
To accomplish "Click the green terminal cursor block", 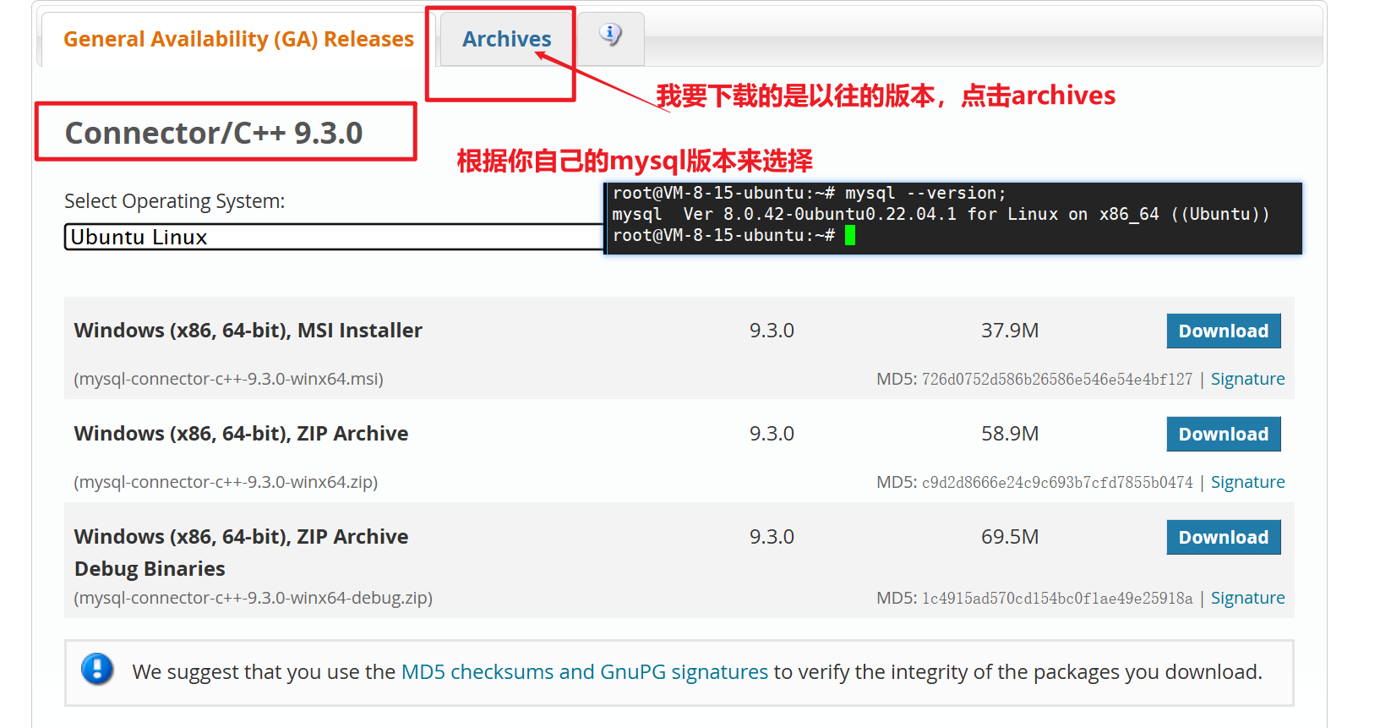I will coord(850,235).
